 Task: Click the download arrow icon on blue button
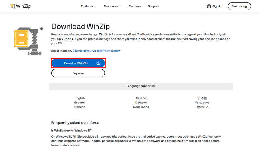tap(98, 63)
